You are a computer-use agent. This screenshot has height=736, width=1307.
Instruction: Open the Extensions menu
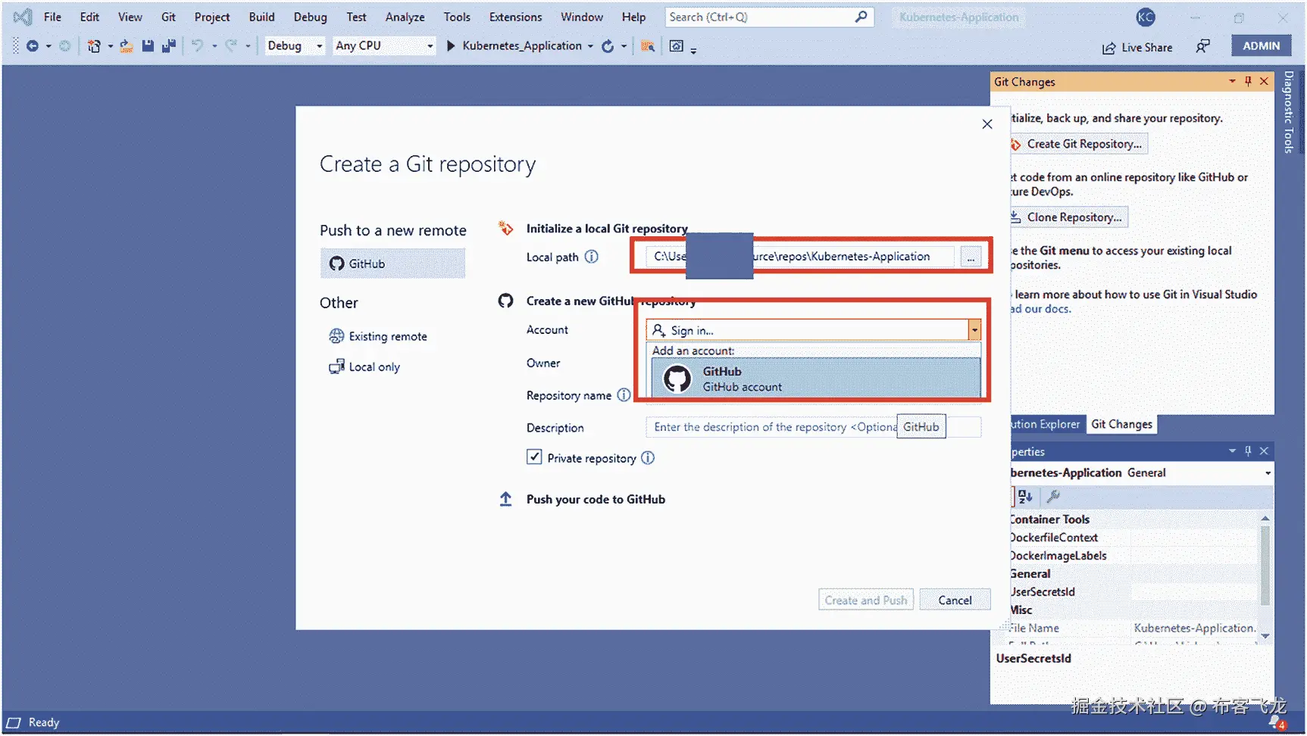[515, 17]
